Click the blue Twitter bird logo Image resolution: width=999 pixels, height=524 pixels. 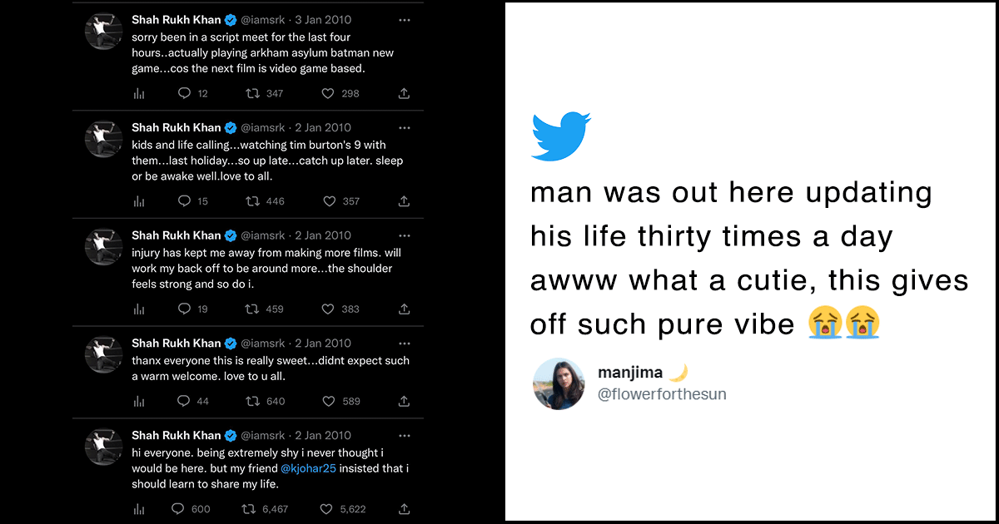tap(560, 136)
